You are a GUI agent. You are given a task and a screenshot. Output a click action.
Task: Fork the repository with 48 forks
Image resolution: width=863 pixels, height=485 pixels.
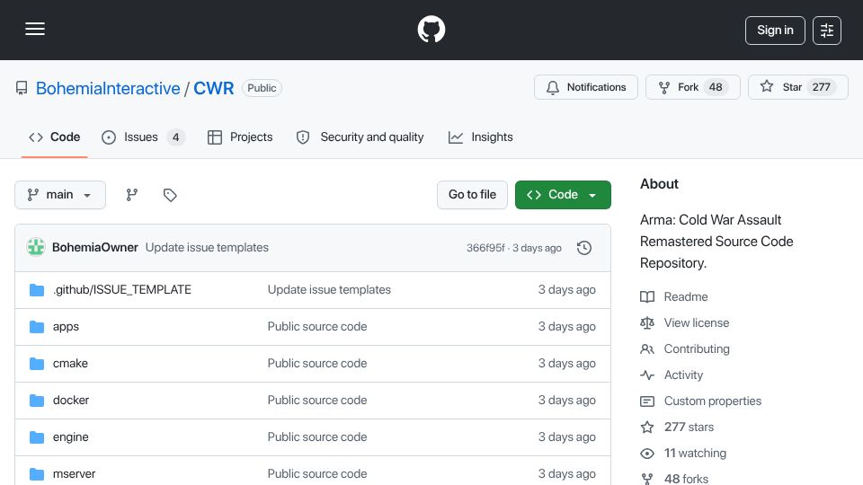(692, 87)
